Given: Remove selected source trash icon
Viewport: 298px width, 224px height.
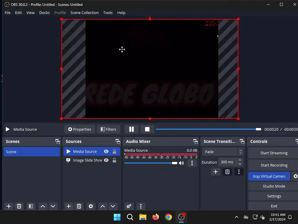Looking at the screenshot, I should tap(79, 206).
